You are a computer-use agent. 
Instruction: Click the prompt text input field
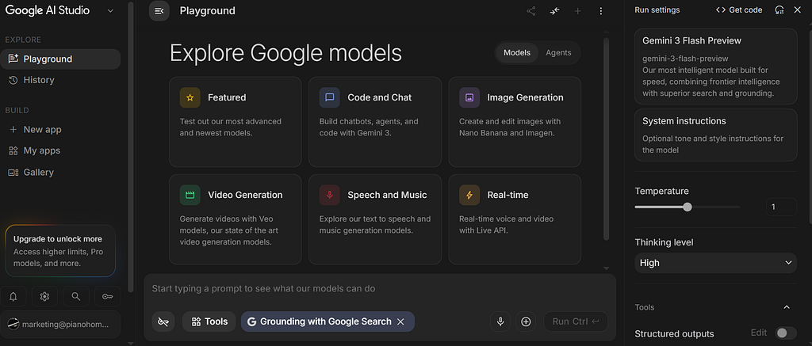tap(380, 288)
